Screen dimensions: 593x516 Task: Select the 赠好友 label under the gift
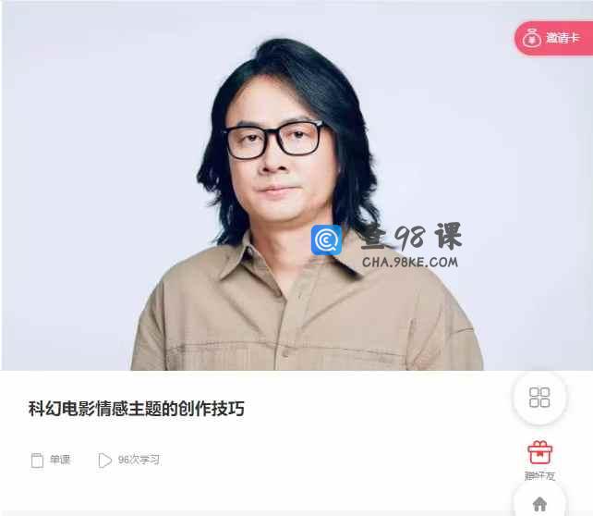click(x=539, y=476)
